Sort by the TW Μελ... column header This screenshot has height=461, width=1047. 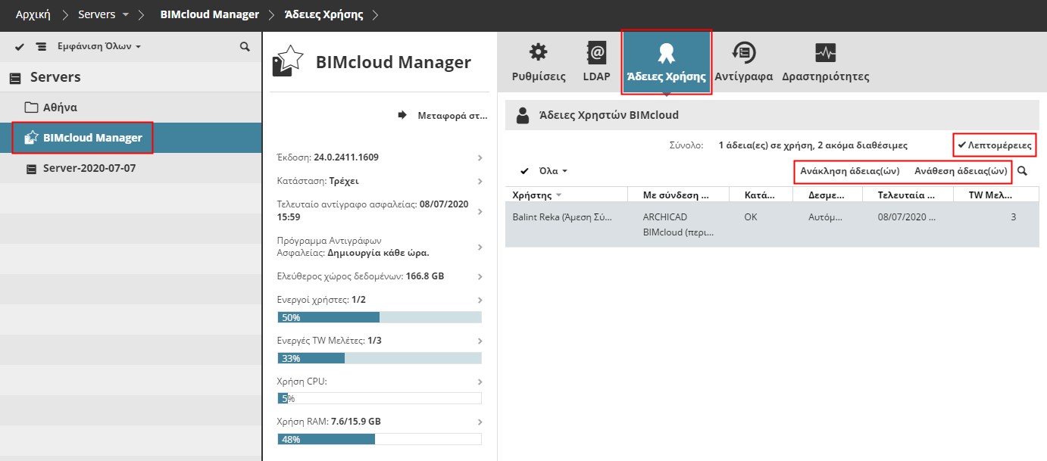pyautogui.click(x=996, y=195)
